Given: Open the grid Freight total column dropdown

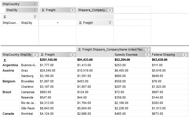Looking at the screenshot, I should pos(73,55).
